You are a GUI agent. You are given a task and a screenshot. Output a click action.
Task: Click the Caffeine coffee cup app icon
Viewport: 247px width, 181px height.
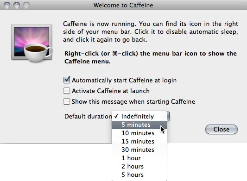[x=32, y=43]
